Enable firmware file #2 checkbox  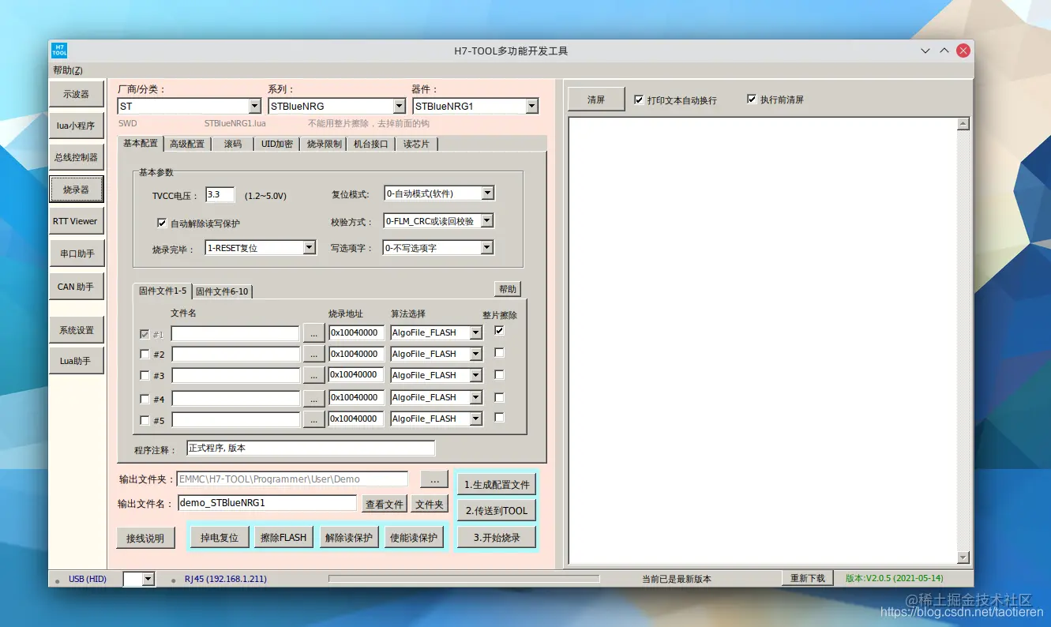point(145,355)
